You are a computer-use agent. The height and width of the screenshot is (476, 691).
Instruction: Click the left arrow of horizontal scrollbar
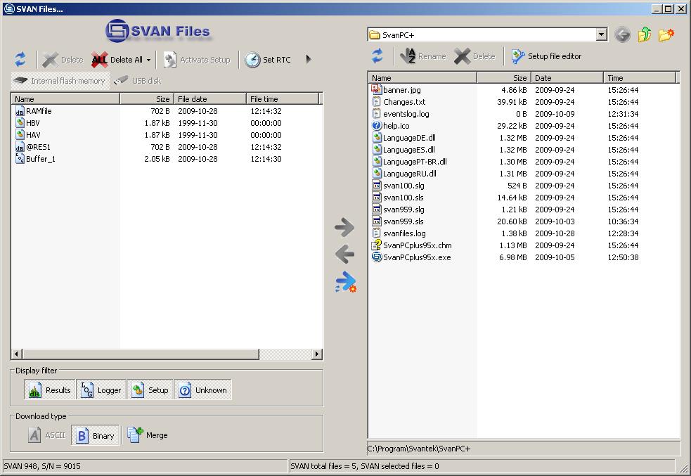tap(17, 354)
